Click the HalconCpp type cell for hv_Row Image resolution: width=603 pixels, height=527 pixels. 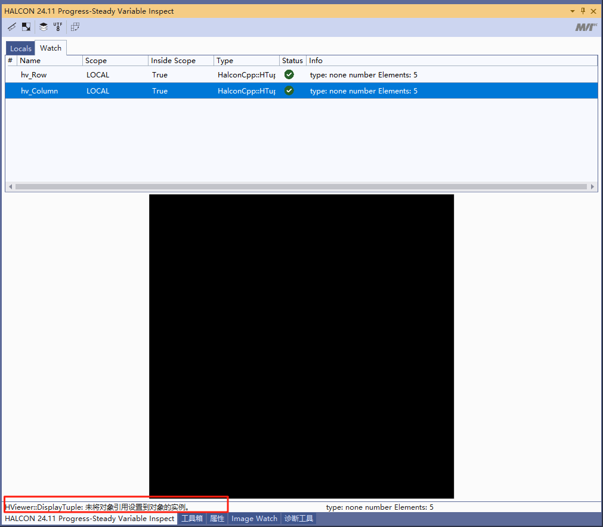[246, 75]
